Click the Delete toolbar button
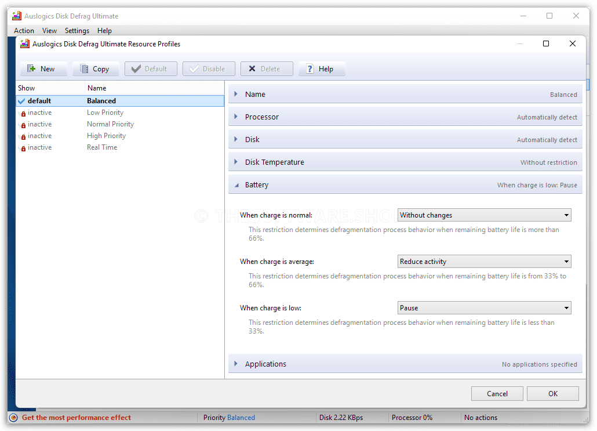Screen dimensions: 597x431 pyautogui.click(x=267, y=69)
